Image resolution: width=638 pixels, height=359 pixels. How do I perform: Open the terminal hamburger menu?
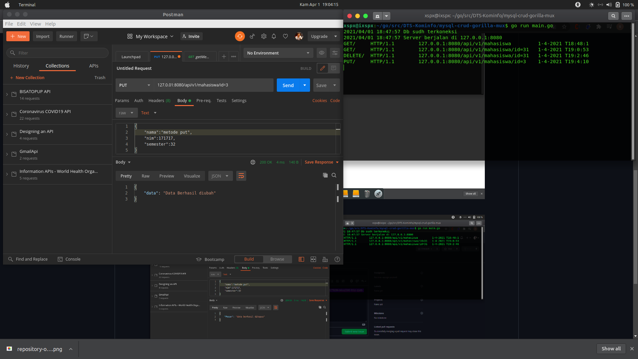pyautogui.click(x=627, y=16)
